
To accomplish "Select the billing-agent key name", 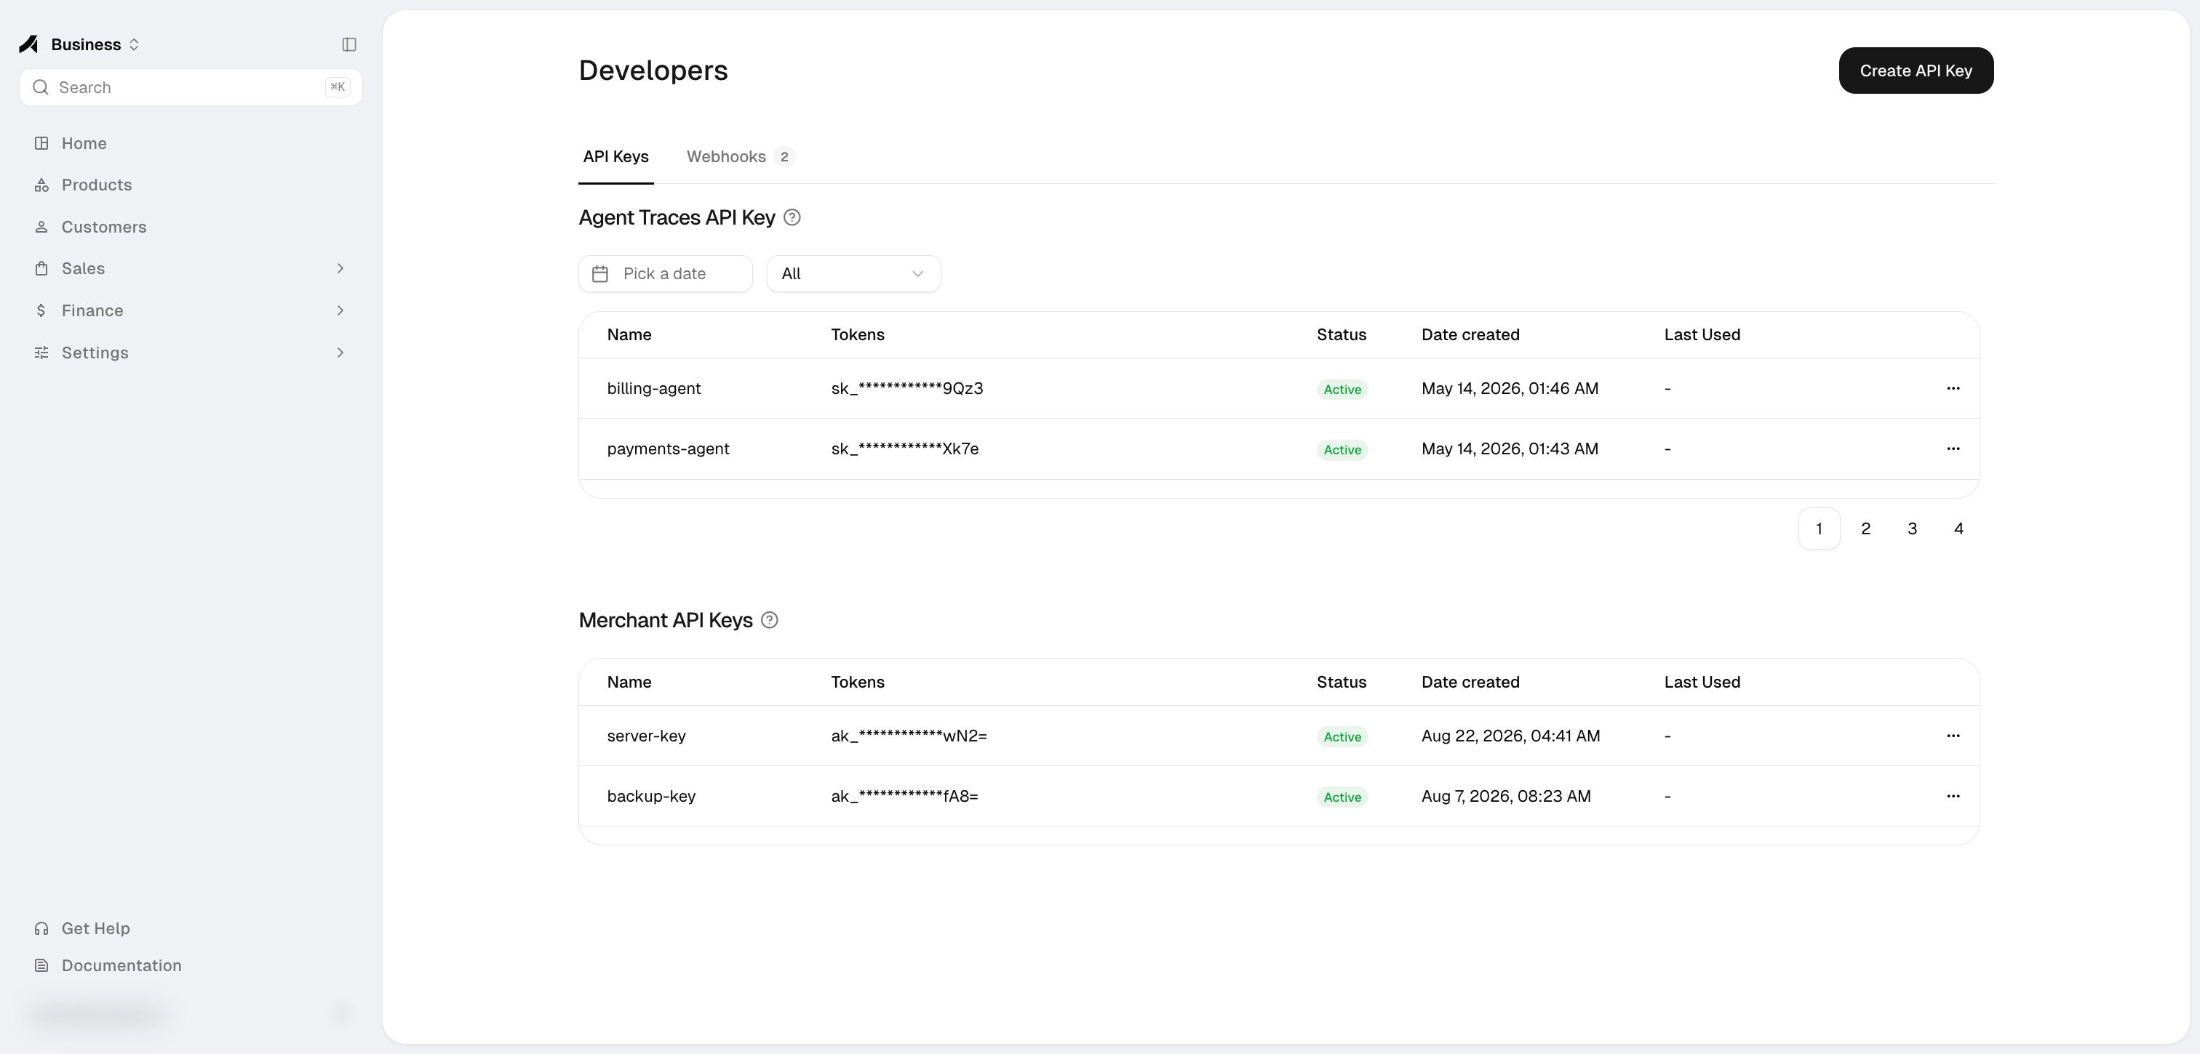I will 653,388.
